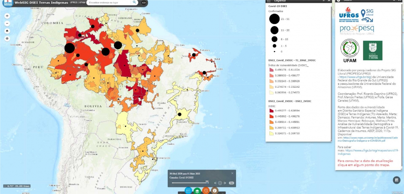Open the share link icon

[x=144, y=3]
